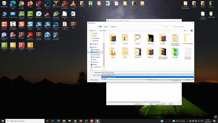Click the taskbar search box
This screenshot has height=123, width=218.
tap(25, 121)
